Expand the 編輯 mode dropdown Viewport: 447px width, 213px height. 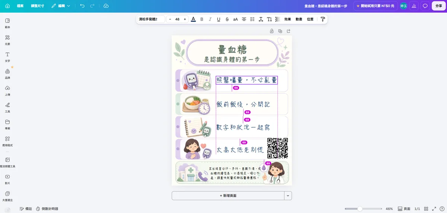tap(61, 6)
